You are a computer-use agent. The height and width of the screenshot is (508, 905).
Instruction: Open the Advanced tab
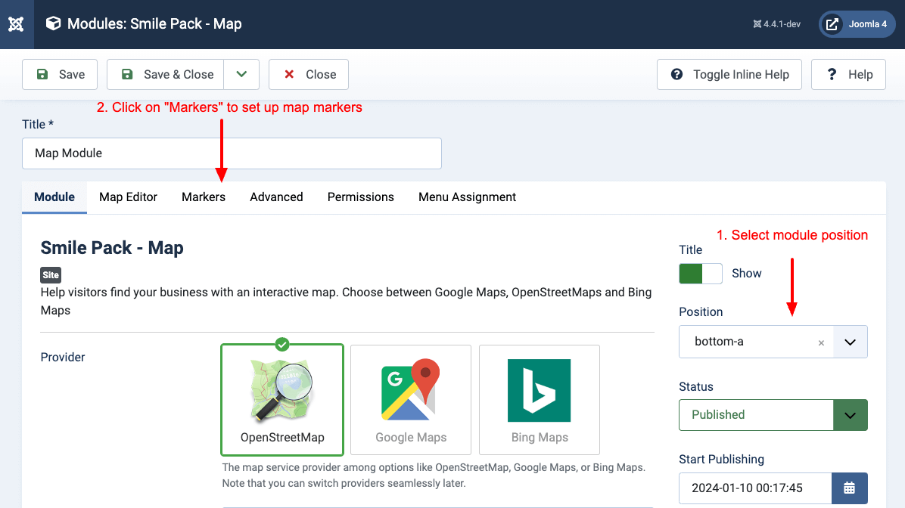[276, 197]
